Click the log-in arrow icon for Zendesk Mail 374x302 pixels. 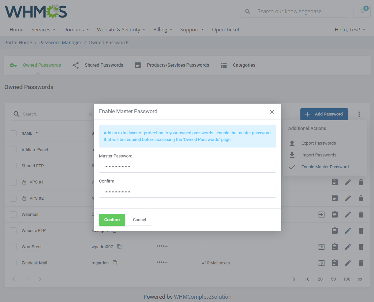coord(321,263)
